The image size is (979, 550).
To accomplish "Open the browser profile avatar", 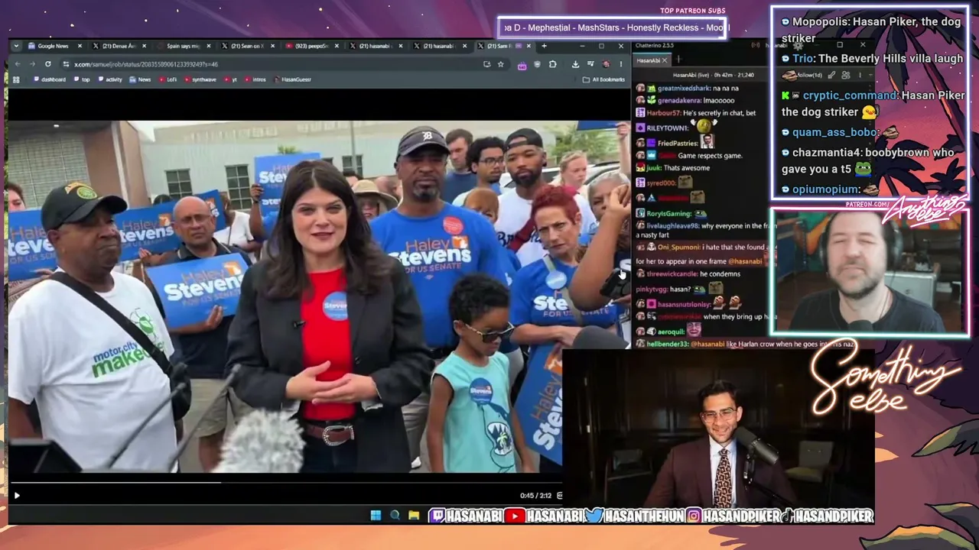I will click(606, 64).
